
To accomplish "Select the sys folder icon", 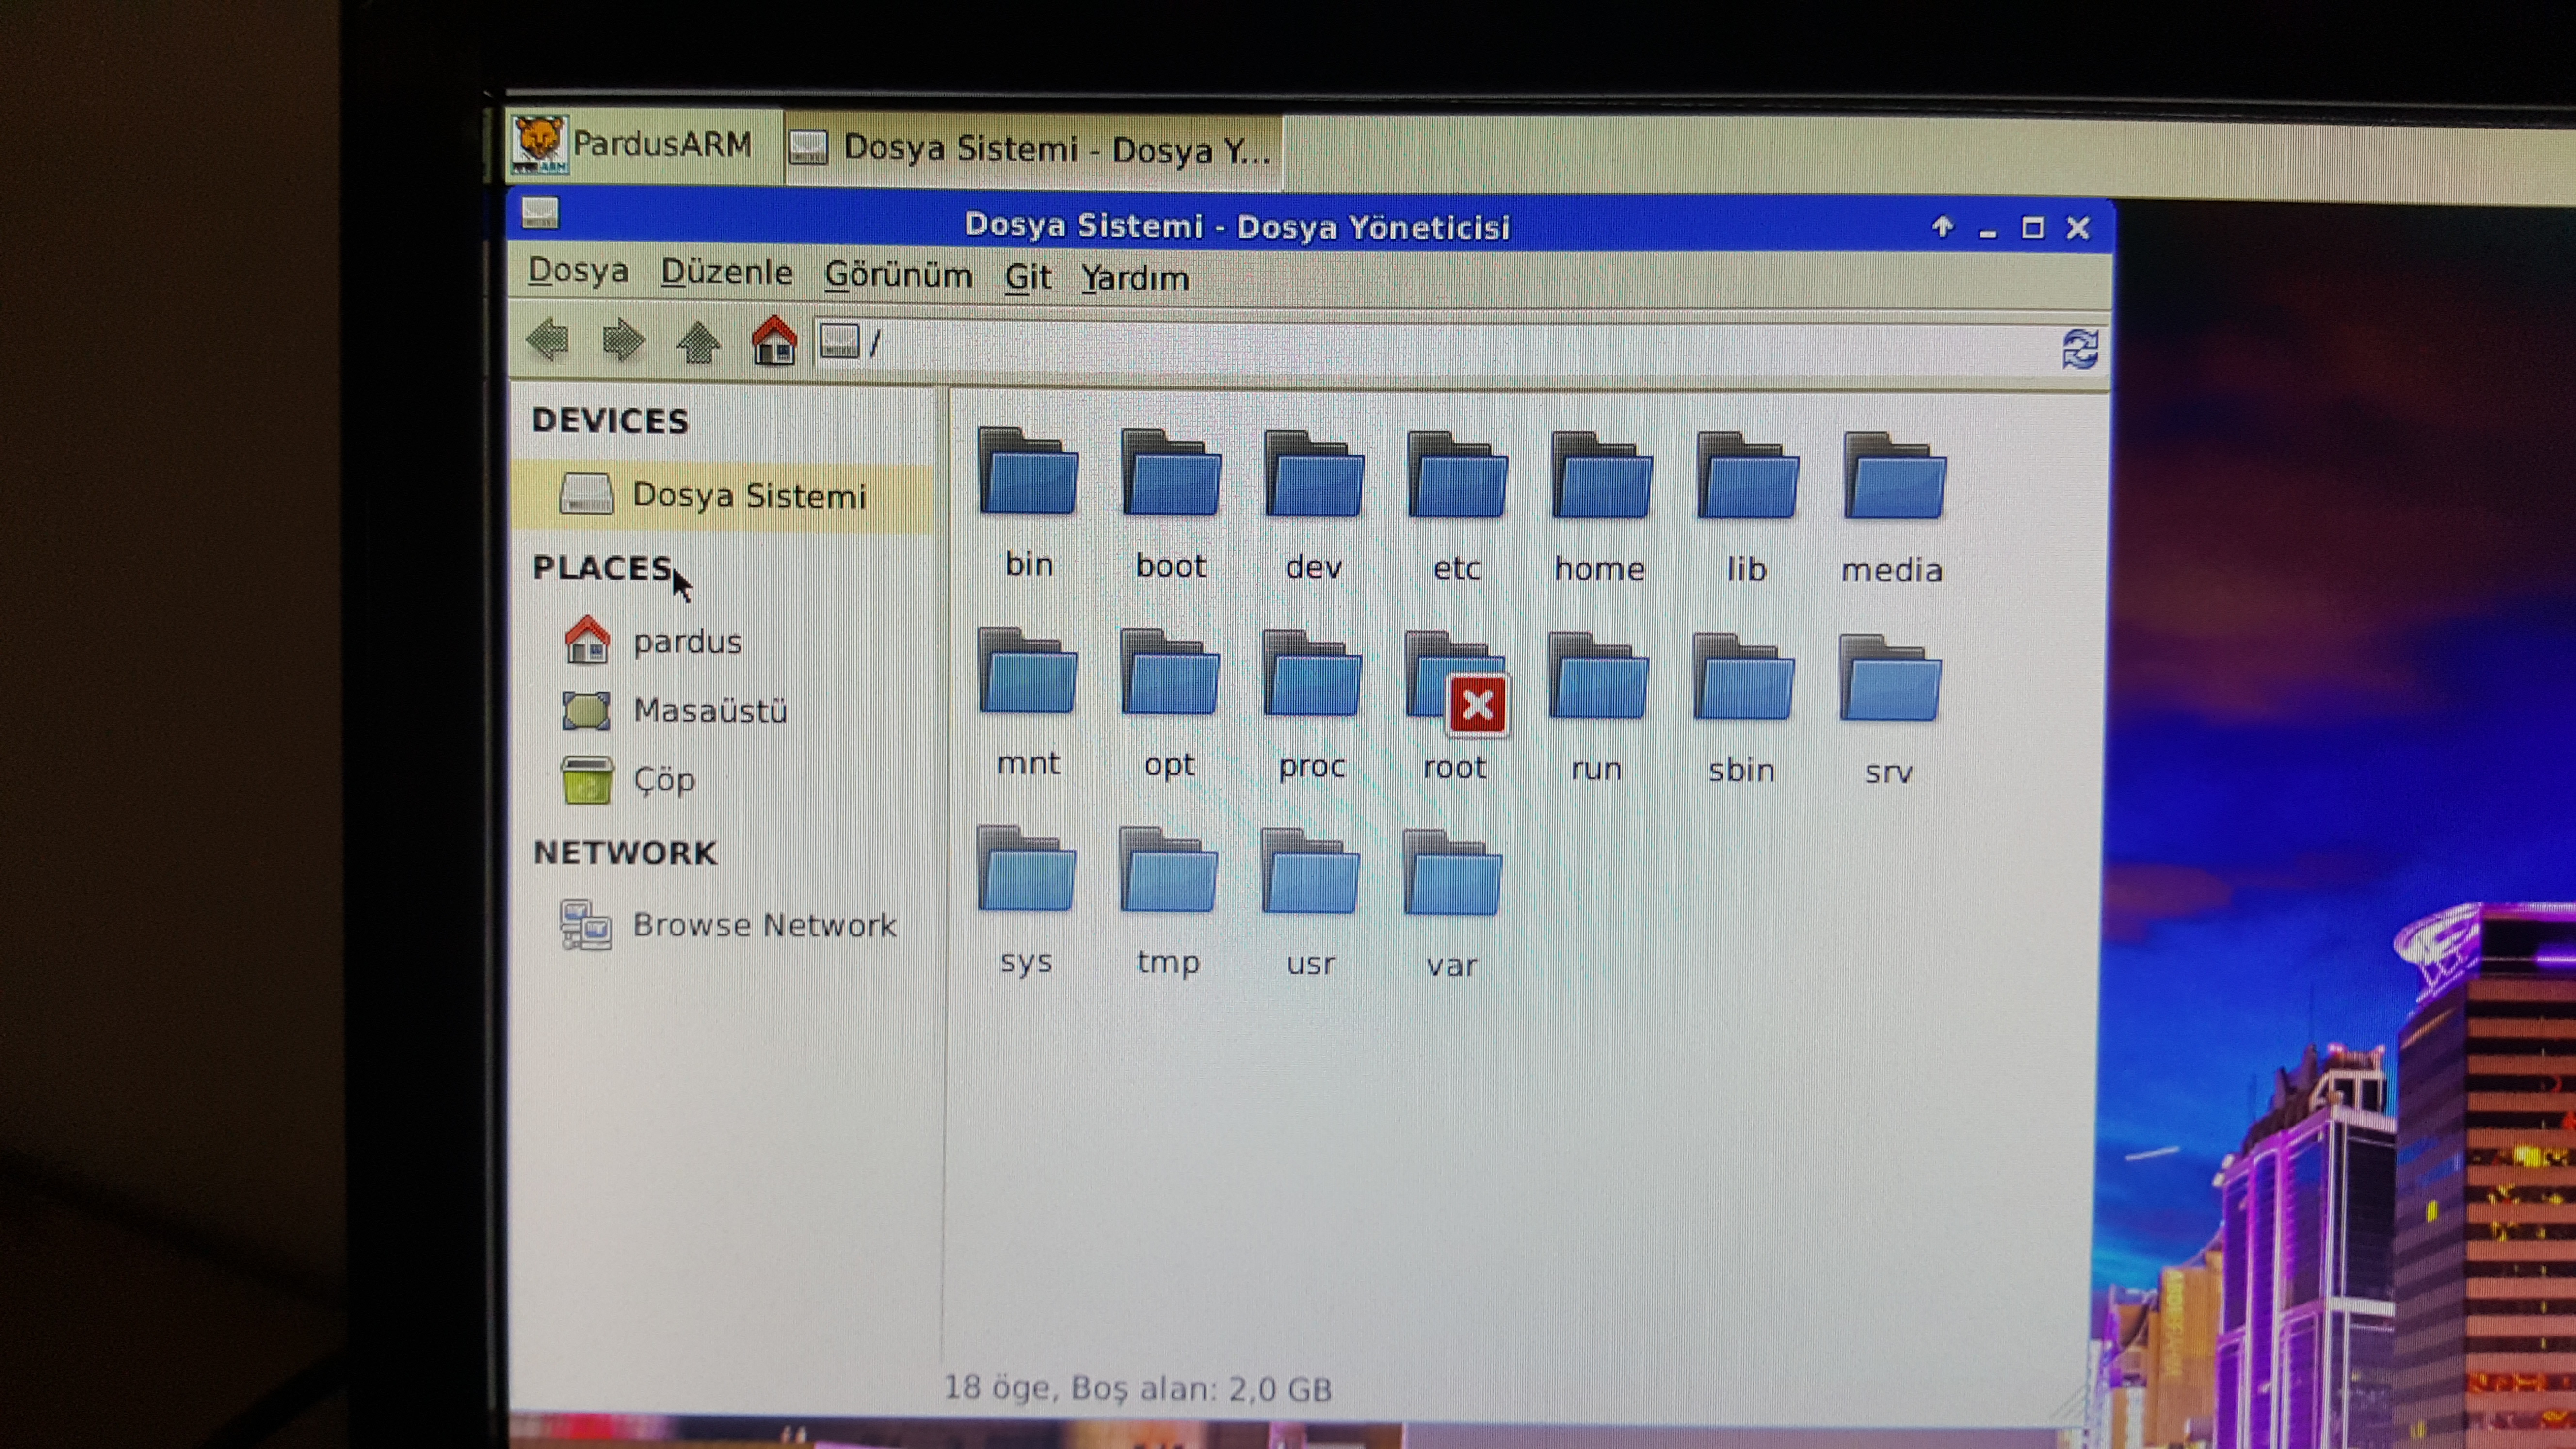I will (1026, 870).
